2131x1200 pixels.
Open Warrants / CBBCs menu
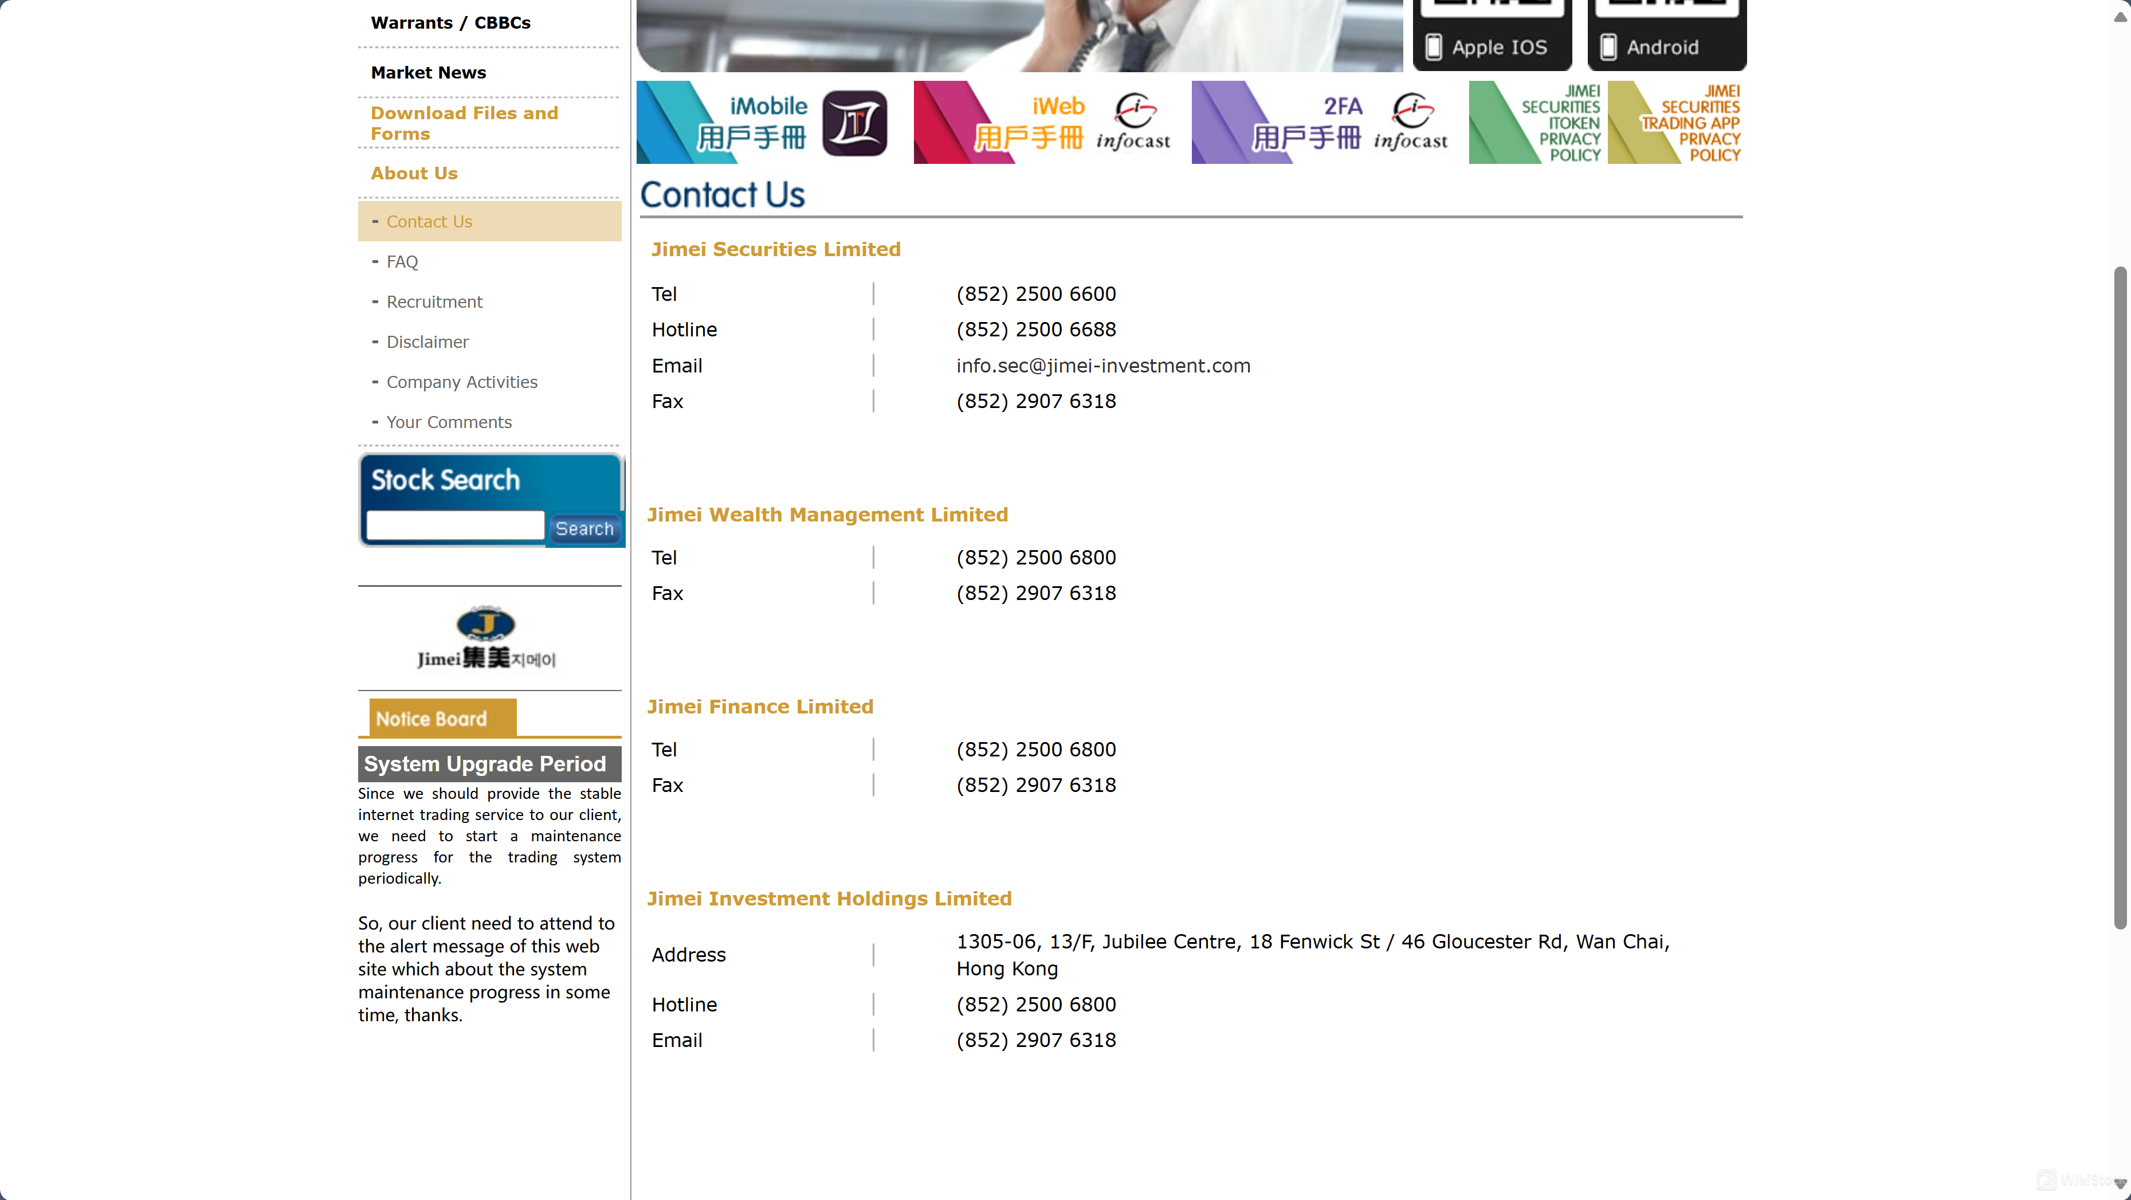pos(450,22)
